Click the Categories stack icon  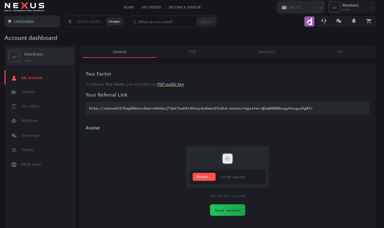(x=10, y=22)
